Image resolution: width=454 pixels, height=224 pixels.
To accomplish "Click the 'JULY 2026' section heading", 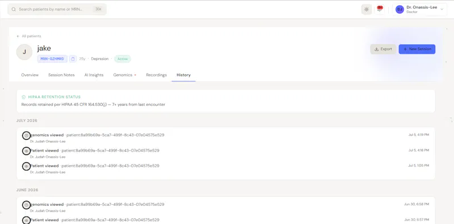I will tap(27, 120).
